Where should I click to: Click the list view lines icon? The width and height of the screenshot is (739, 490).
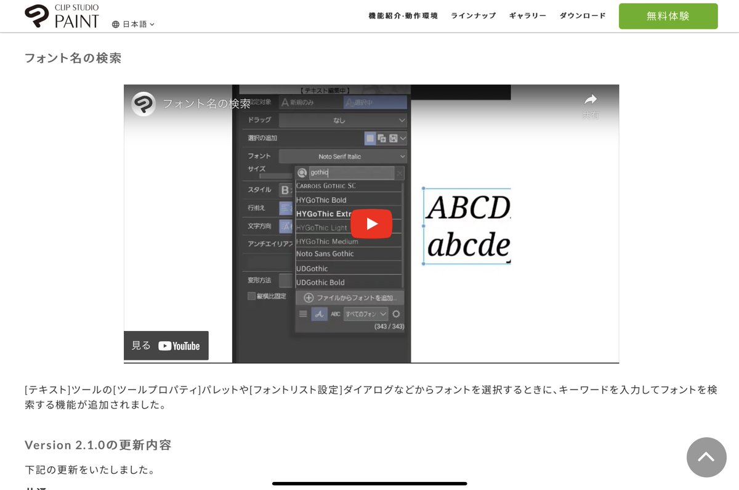click(x=303, y=314)
